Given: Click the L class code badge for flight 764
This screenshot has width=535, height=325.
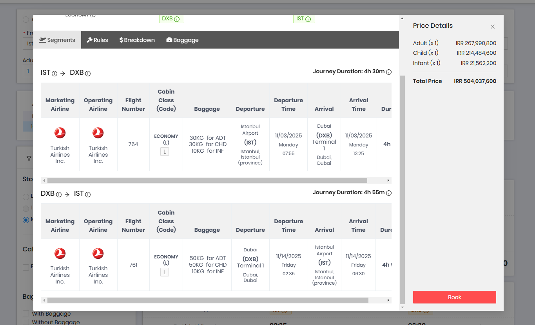Looking at the screenshot, I should 165,152.
